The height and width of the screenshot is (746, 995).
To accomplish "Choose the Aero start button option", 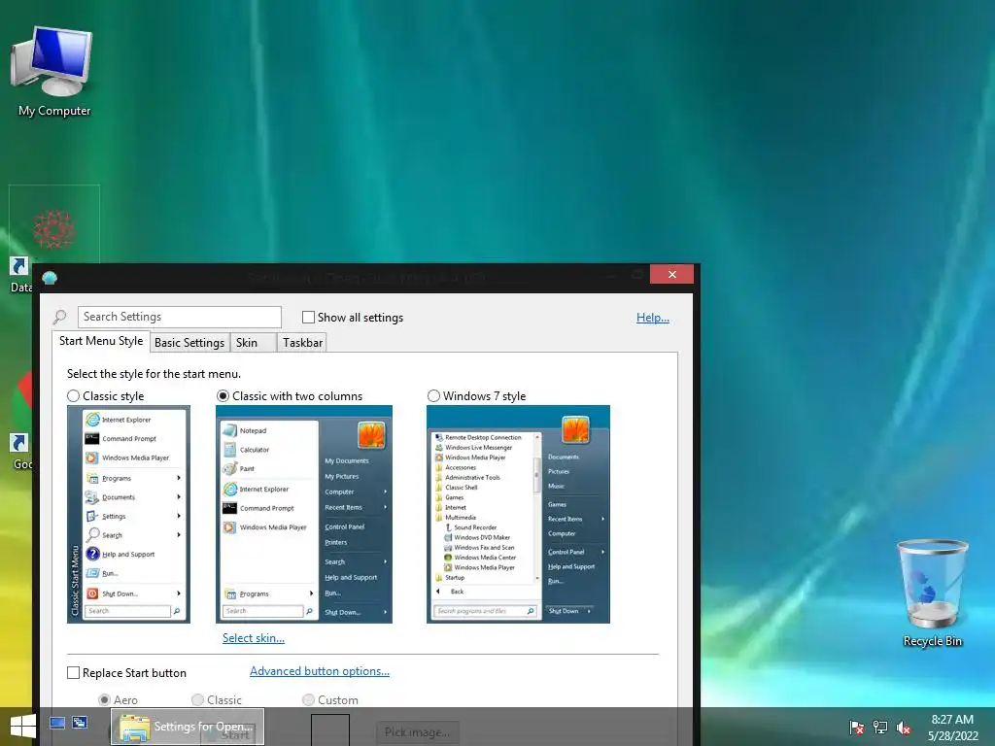I will (105, 699).
